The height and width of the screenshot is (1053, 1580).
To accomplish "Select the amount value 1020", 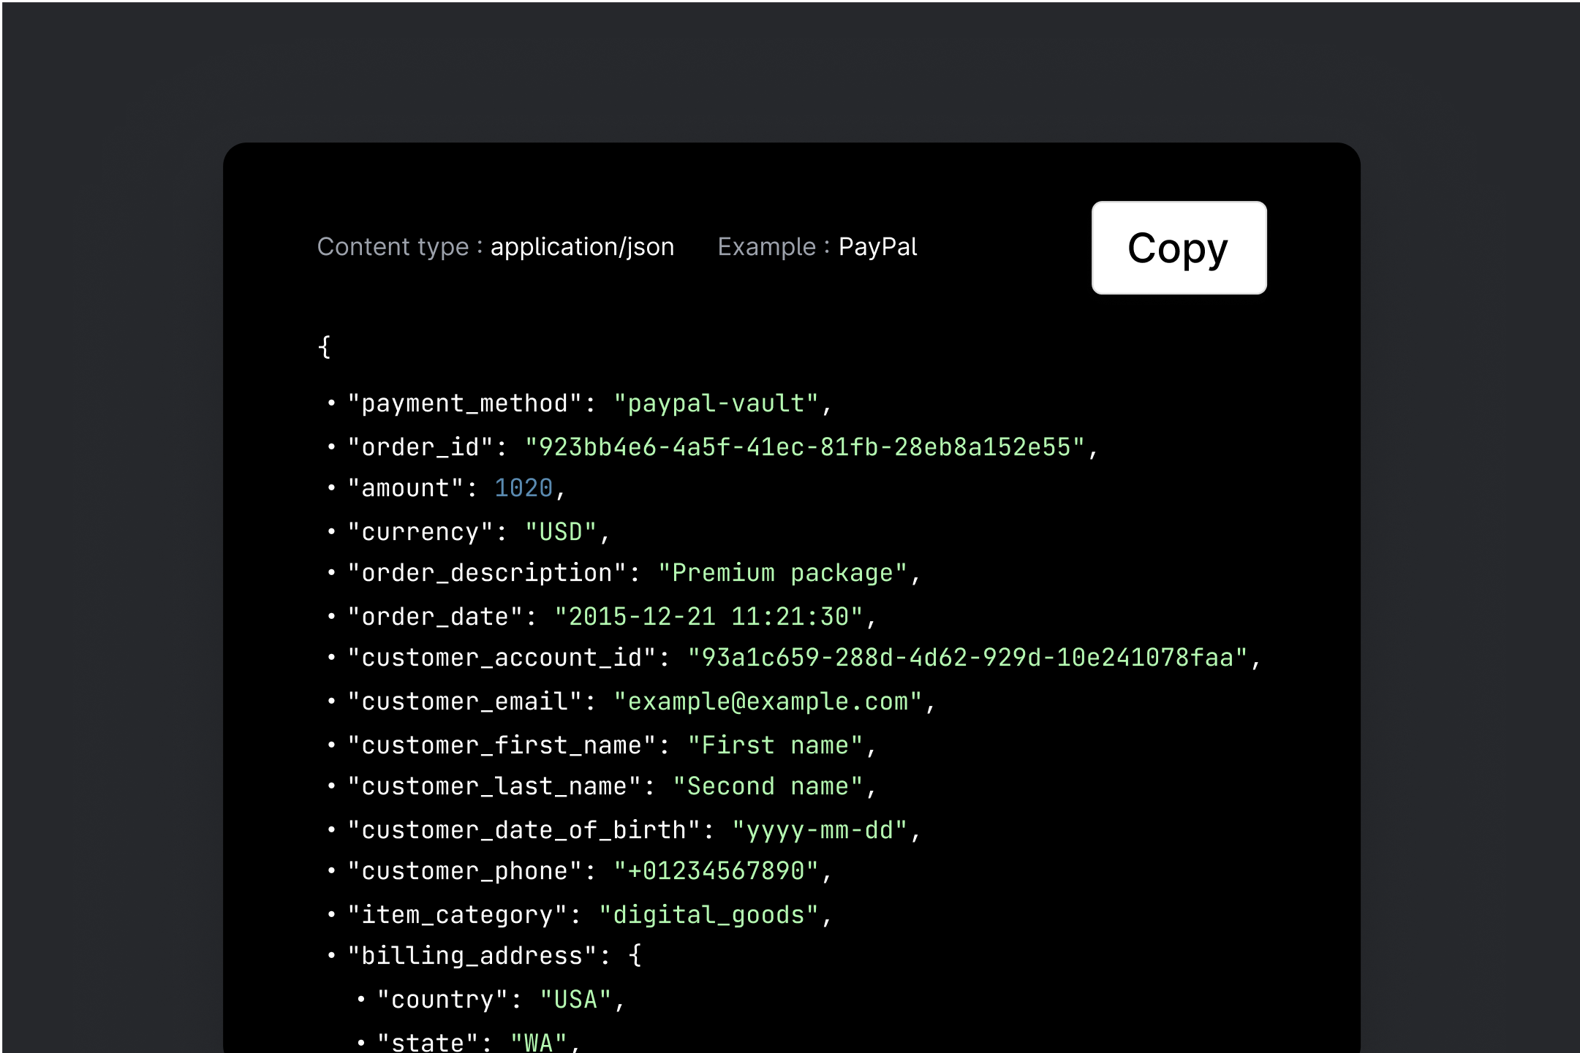I will pyautogui.click(x=522, y=487).
